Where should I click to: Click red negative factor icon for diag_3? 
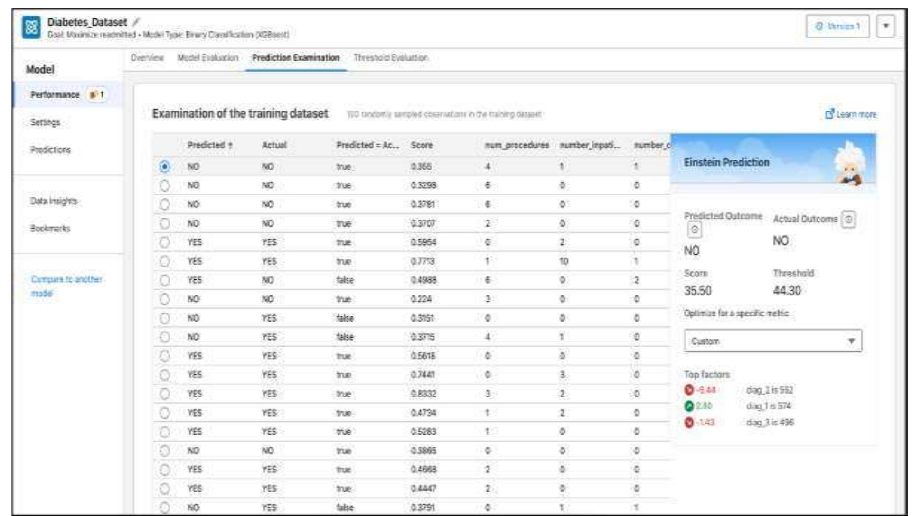pyautogui.click(x=689, y=422)
